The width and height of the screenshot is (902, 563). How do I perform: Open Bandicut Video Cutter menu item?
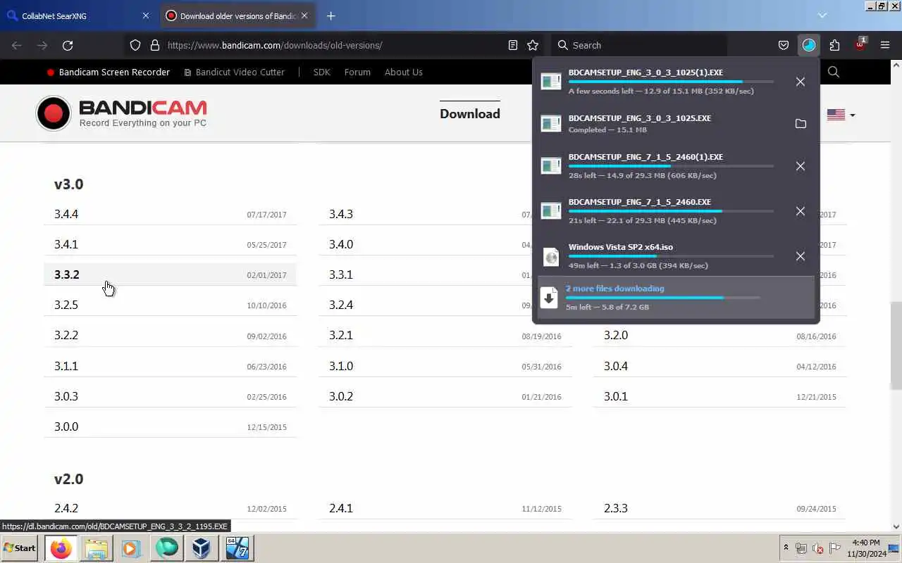pos(234,72)
